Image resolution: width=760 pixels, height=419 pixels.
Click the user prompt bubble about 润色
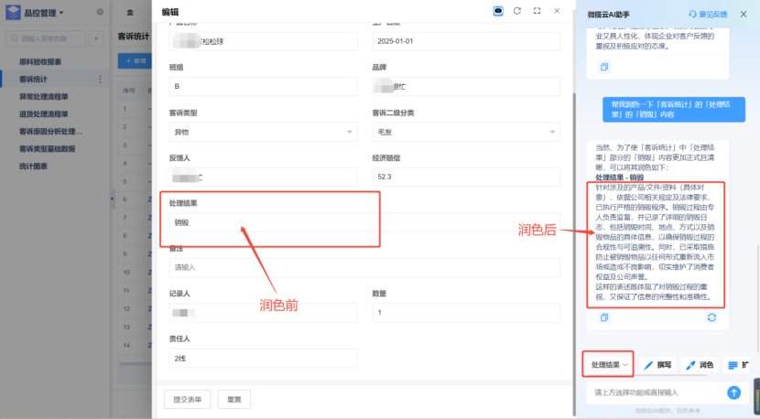click(x=674, y=110)
